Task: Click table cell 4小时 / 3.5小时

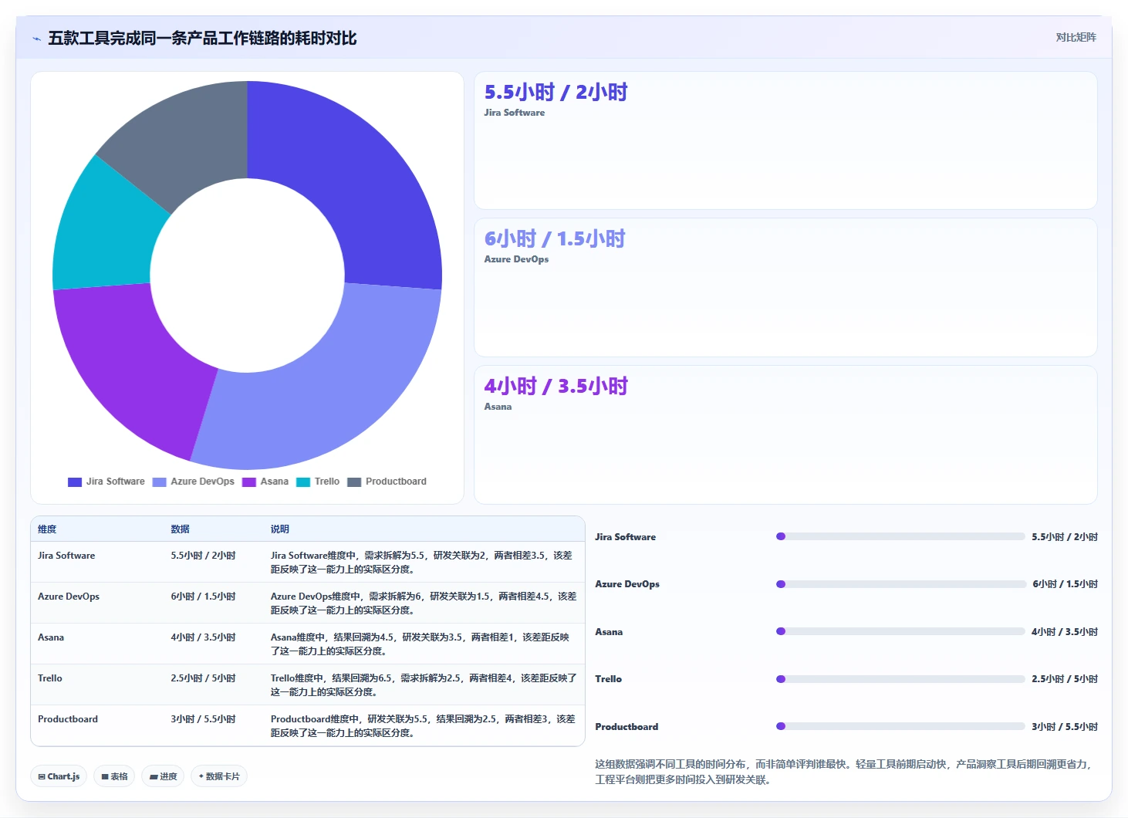Action: (203, 637)
